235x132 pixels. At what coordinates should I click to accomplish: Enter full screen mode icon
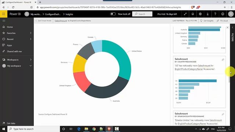click(185, 14)
